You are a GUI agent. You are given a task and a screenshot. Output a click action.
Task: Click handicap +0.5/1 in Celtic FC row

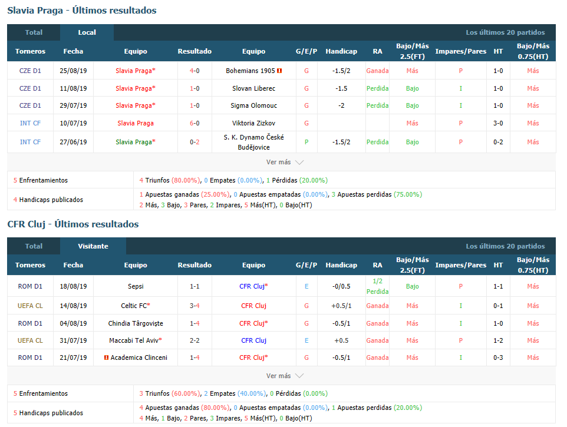[x=341, y=306]
